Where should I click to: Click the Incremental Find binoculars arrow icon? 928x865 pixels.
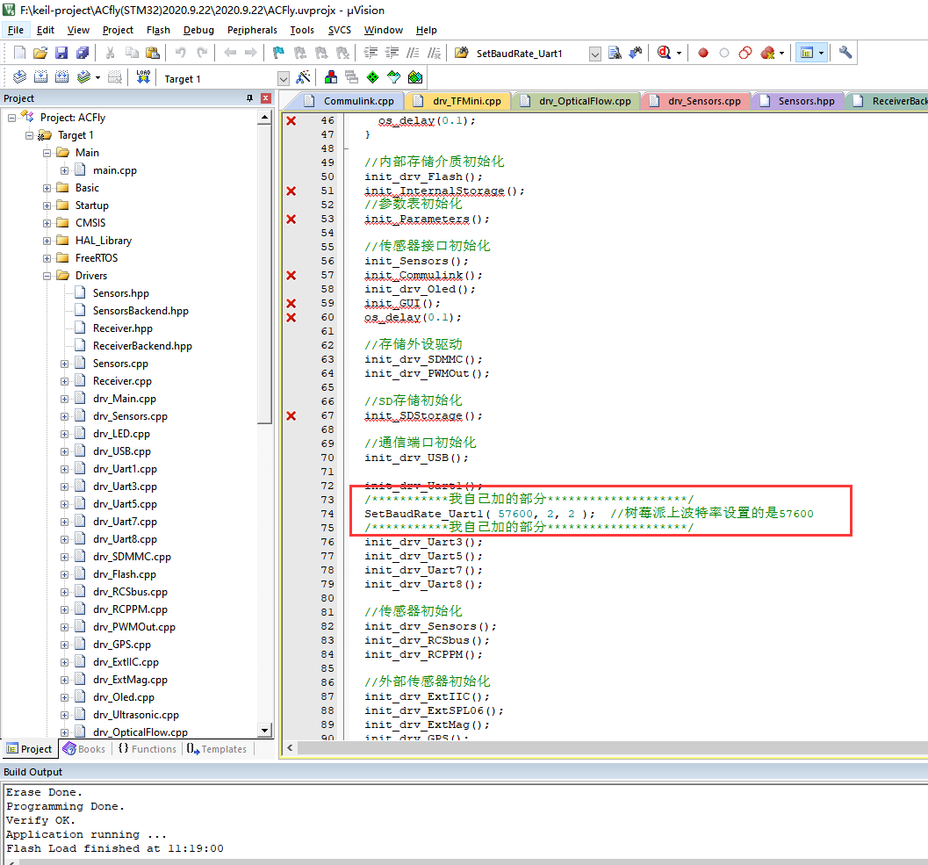click(x=637, y=53)
